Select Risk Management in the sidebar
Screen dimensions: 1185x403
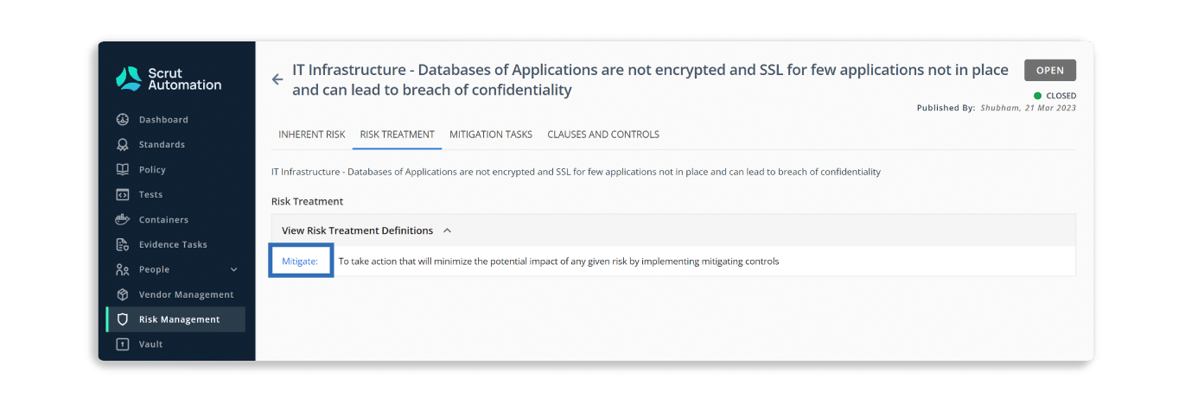tap(176, 319)
